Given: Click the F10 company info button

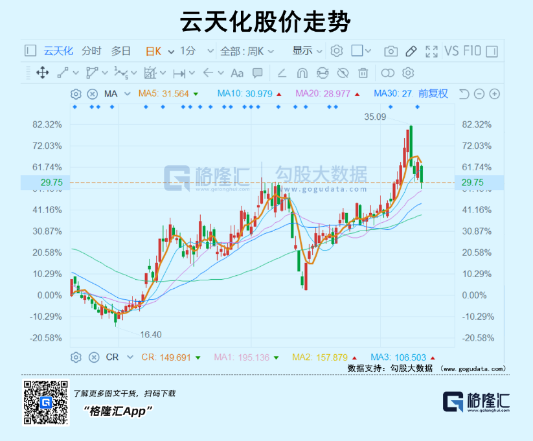Looking at the screenshot, I should [x=471, y=51].
